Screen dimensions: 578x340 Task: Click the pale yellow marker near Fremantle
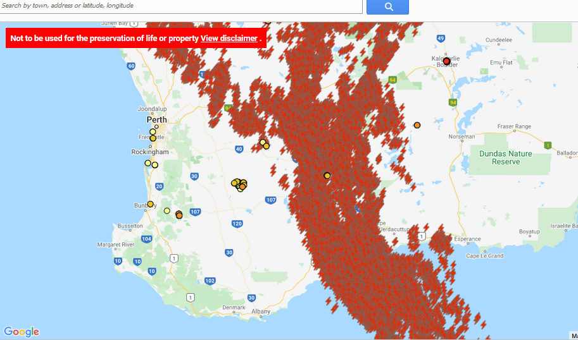tap(152, 132)
